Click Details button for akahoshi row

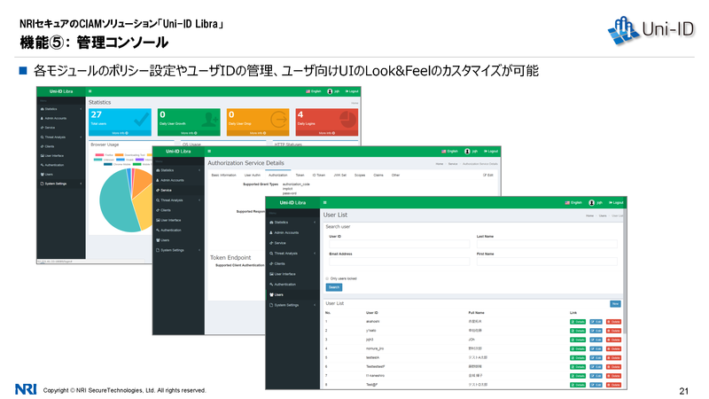[578, 322]
